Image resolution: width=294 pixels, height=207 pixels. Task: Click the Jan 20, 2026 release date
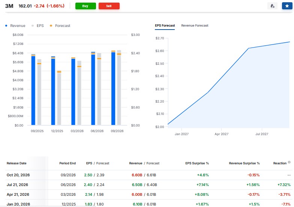coord(18,204)
